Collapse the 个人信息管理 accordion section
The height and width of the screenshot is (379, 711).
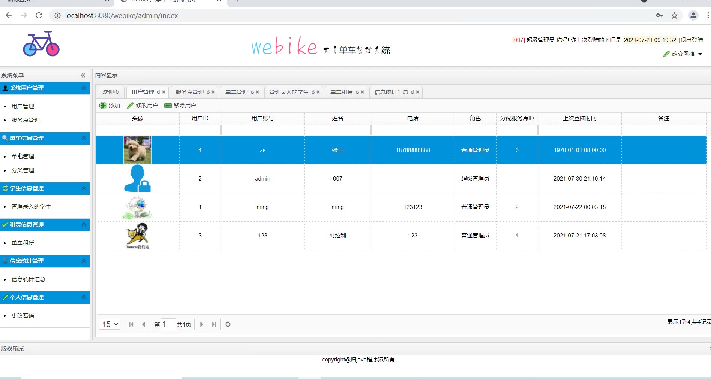(x=84, y=297)
